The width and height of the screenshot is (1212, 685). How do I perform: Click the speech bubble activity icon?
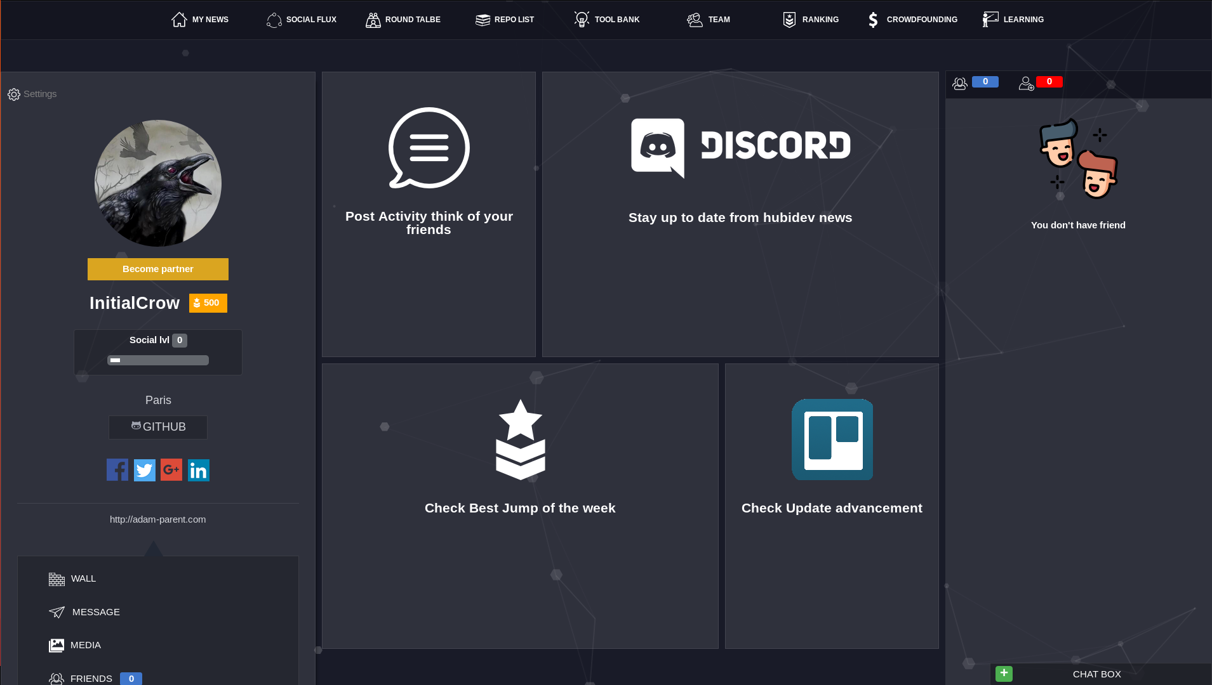click(429, 148)
